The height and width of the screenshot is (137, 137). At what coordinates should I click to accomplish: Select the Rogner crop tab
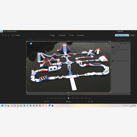(x=52, y=35)
